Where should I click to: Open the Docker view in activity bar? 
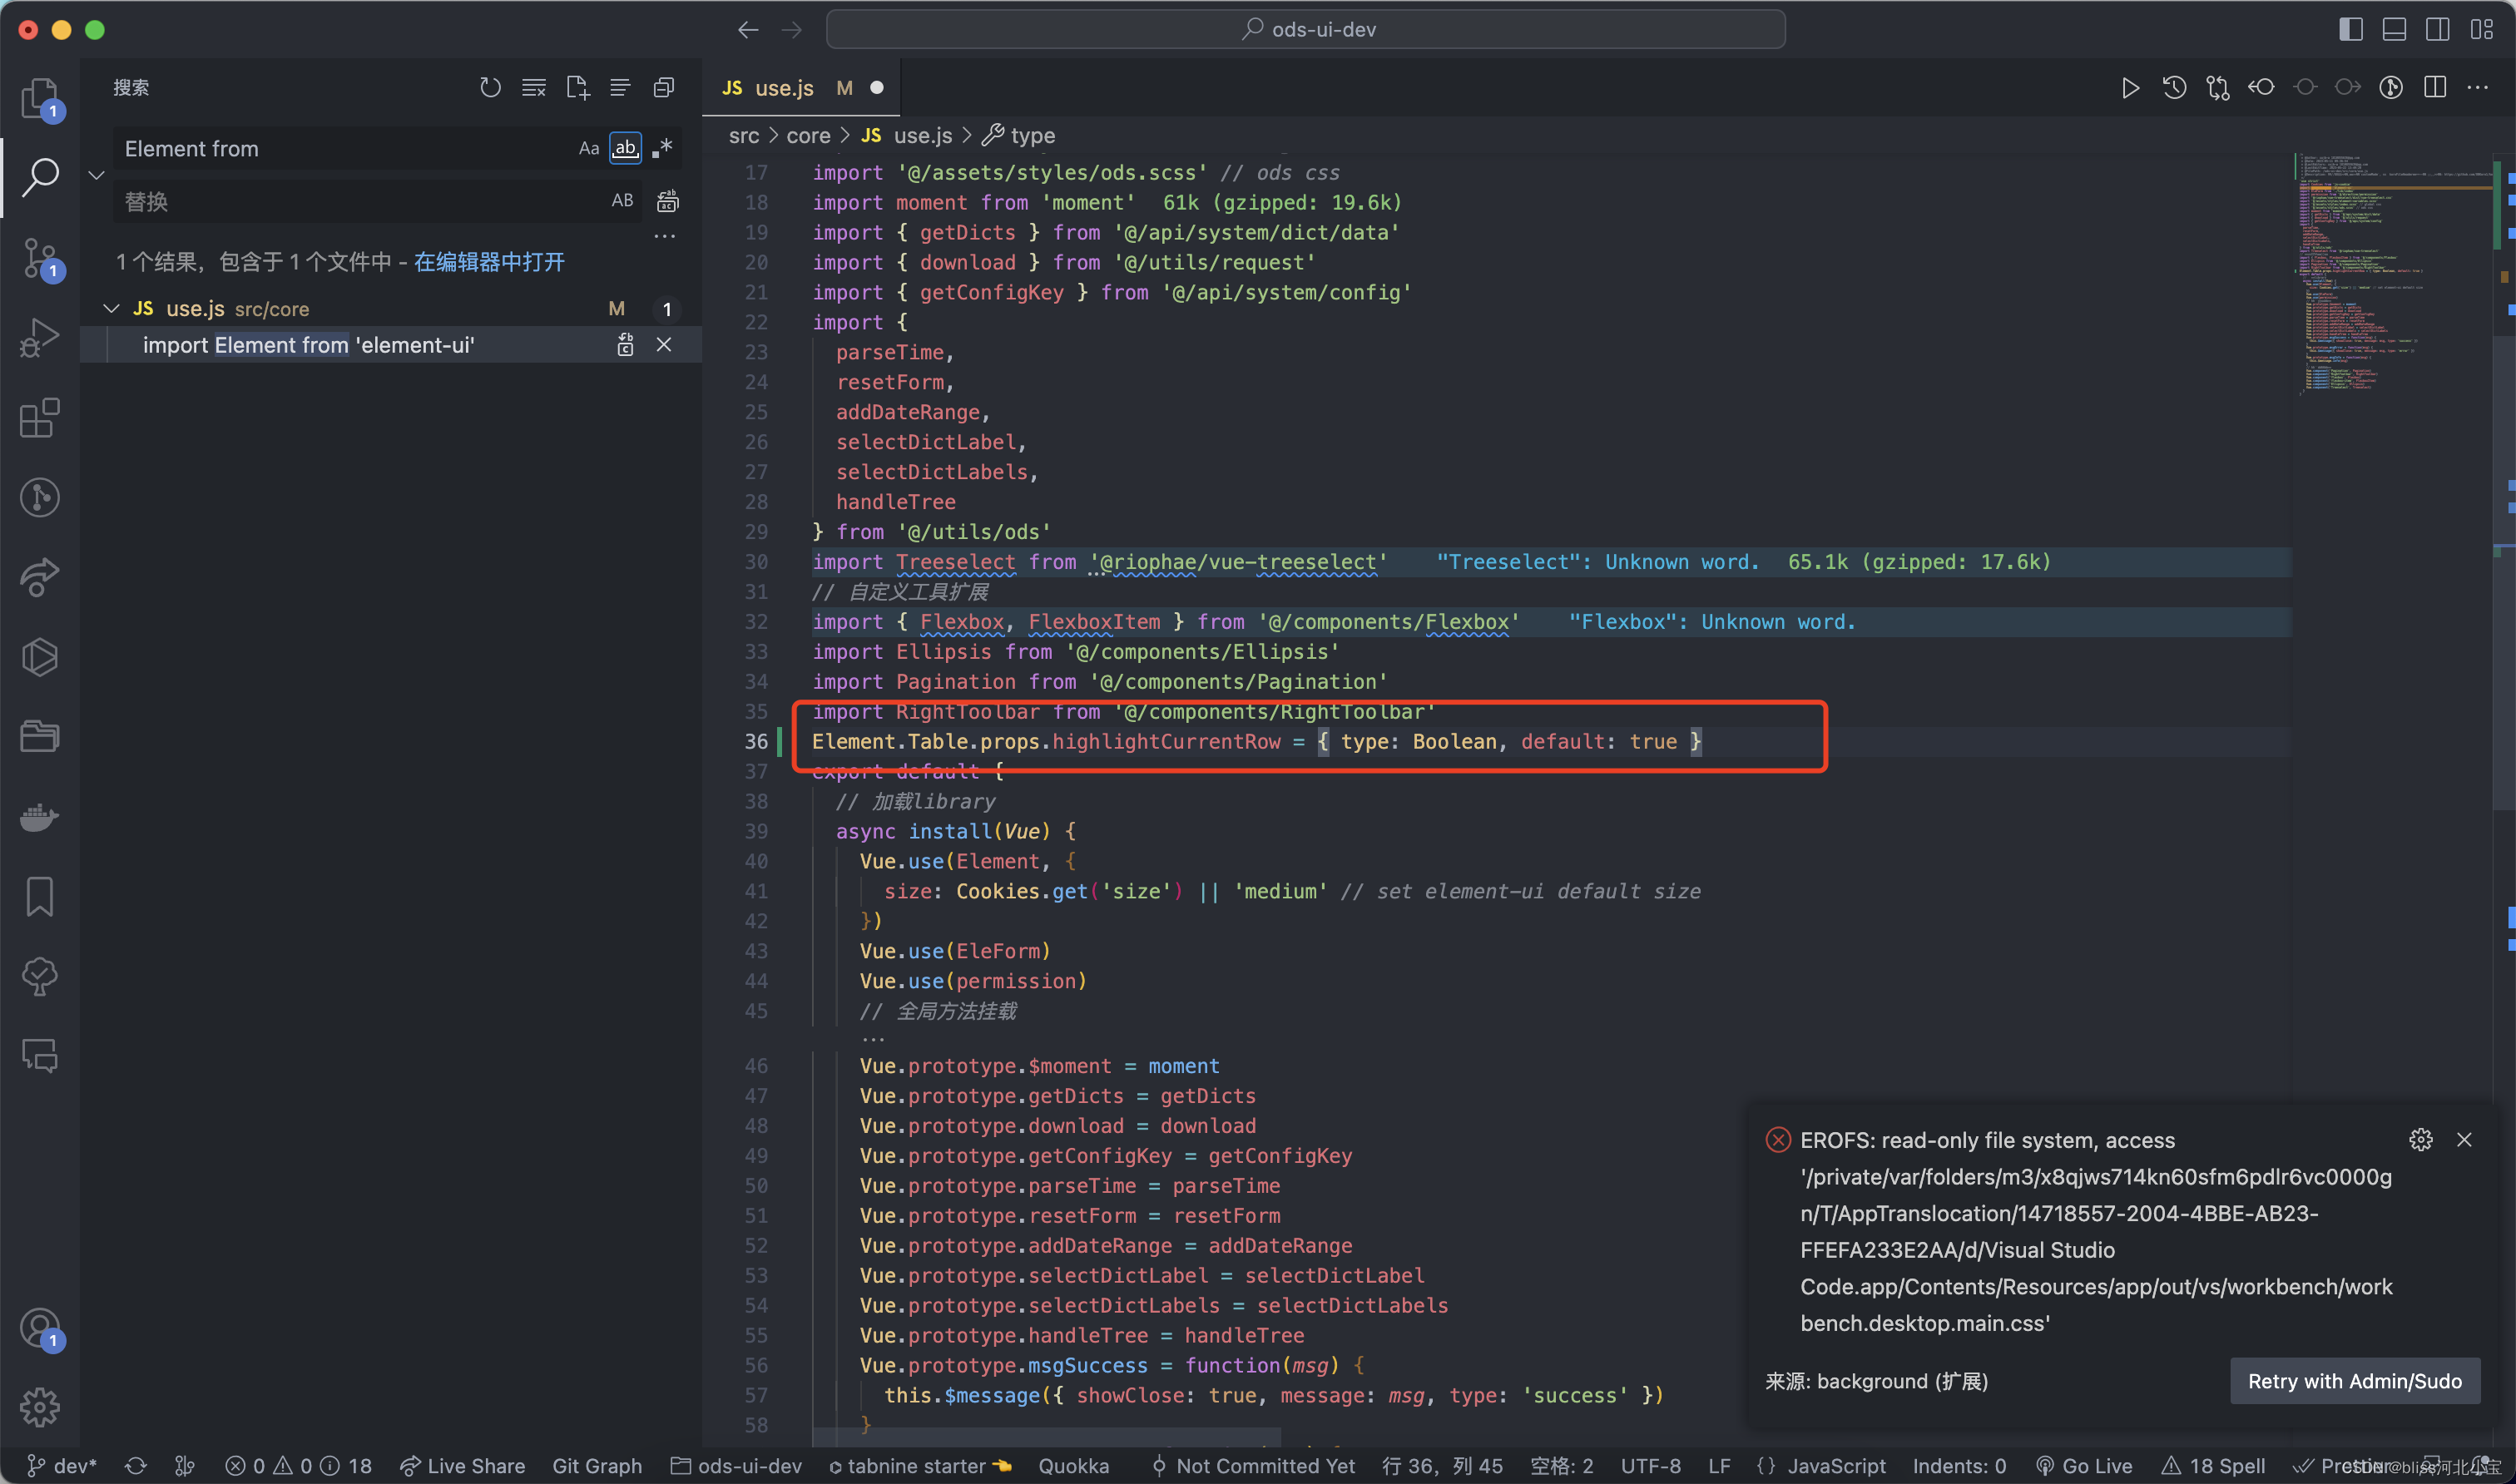[40, 817]
